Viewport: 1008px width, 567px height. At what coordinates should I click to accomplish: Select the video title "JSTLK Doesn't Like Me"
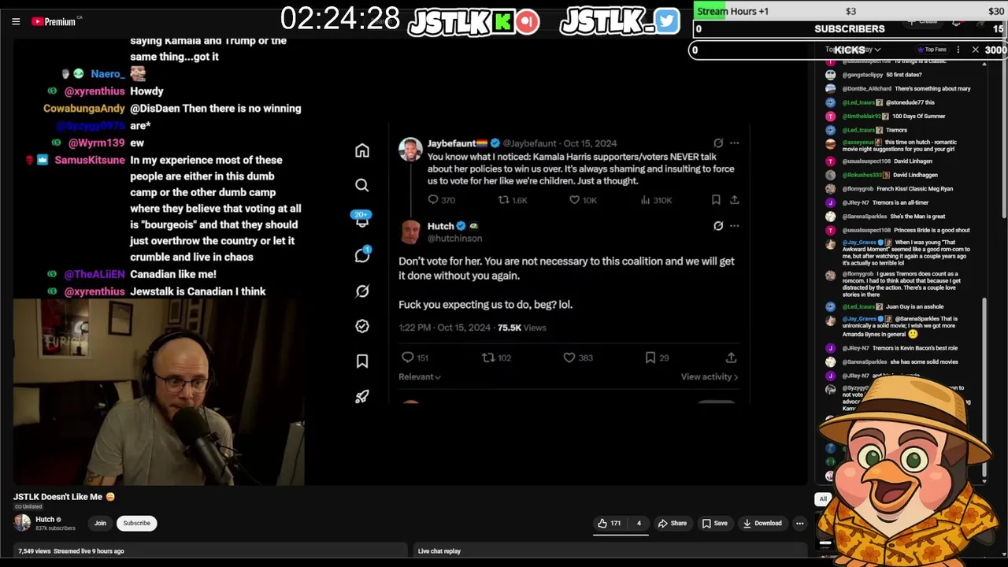(58, 497)
